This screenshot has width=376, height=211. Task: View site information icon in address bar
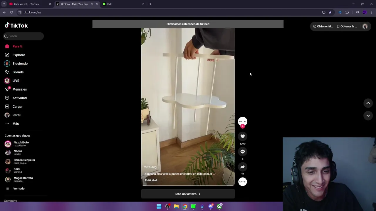click(x=20, y=12)
